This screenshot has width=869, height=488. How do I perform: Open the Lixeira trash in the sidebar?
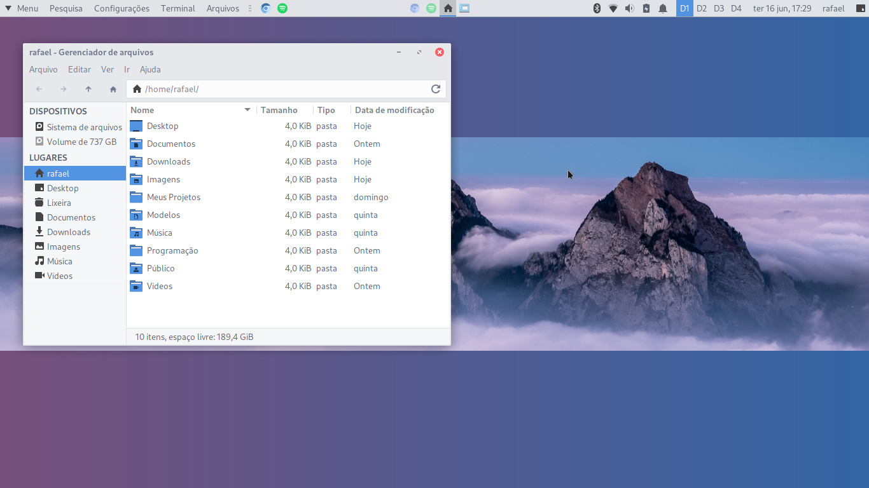coord(59,203)
